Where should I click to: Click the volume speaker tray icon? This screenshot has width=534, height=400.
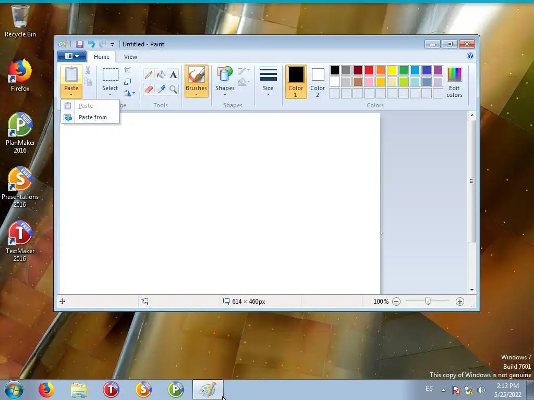coord(481,390)
